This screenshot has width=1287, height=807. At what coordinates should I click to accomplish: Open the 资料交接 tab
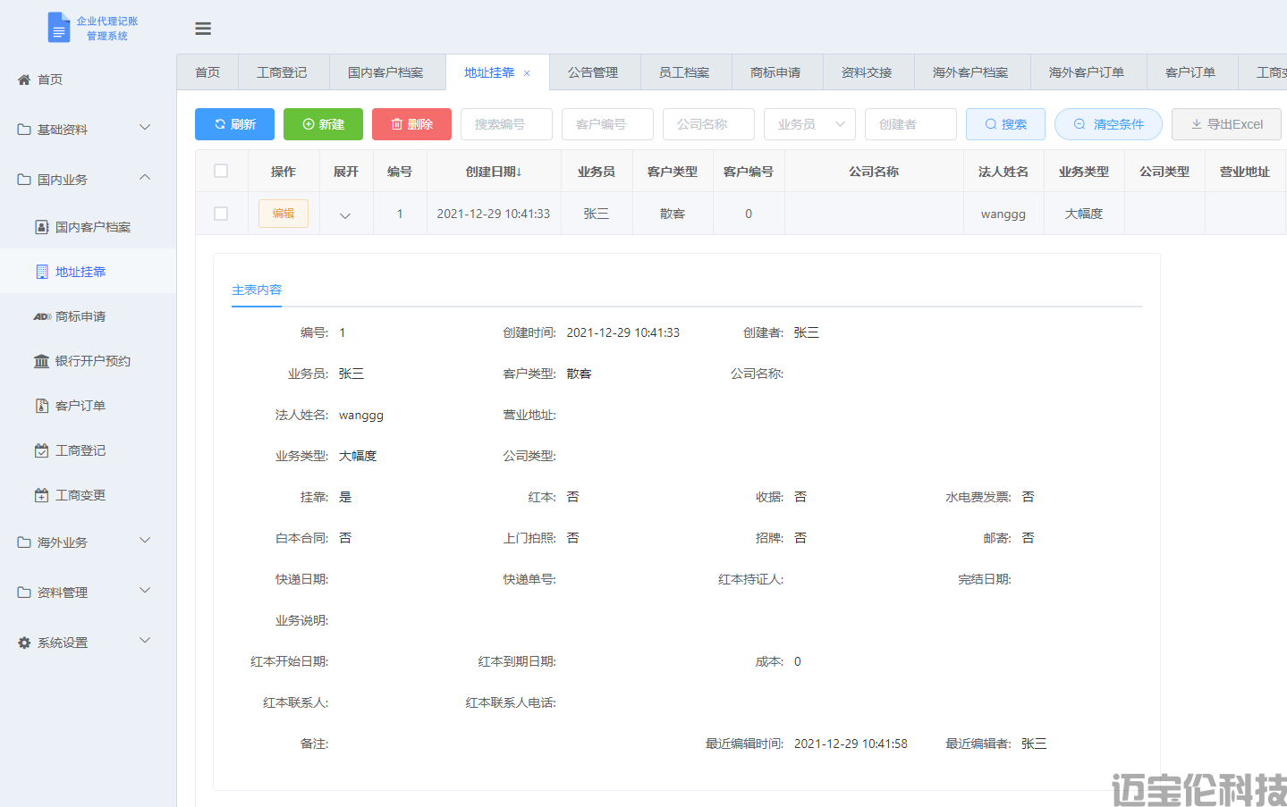point(867,72)
